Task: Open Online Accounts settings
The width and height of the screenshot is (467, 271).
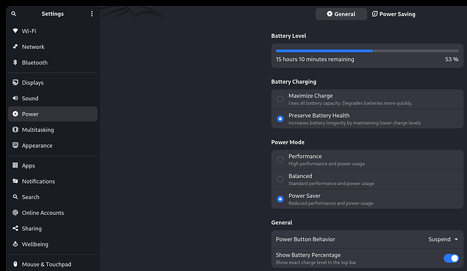Action: pos(43,213)
